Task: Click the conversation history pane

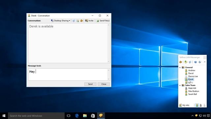Action: (x=68, y=43)
